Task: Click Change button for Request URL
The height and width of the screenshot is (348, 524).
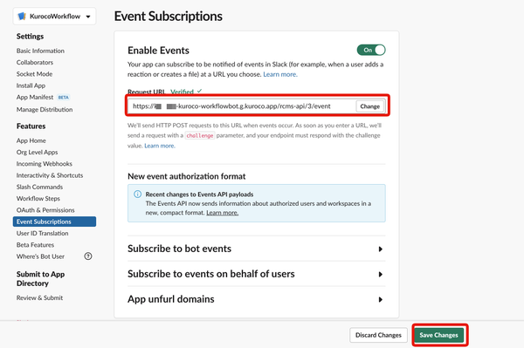Action: 370,106
